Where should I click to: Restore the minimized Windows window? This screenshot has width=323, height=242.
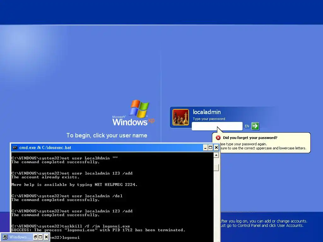pos(35,237)
